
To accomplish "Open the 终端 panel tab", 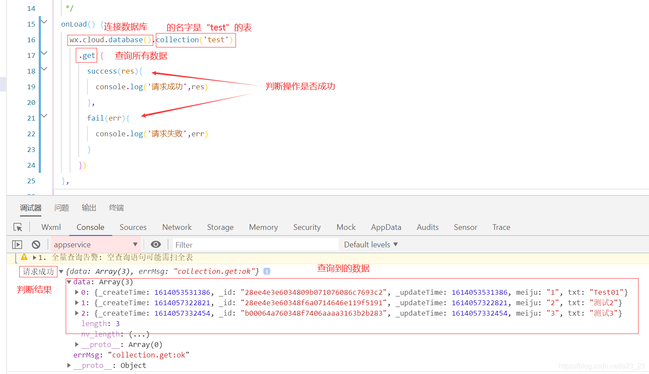I will pyautogui.click(x=116, y=208).
